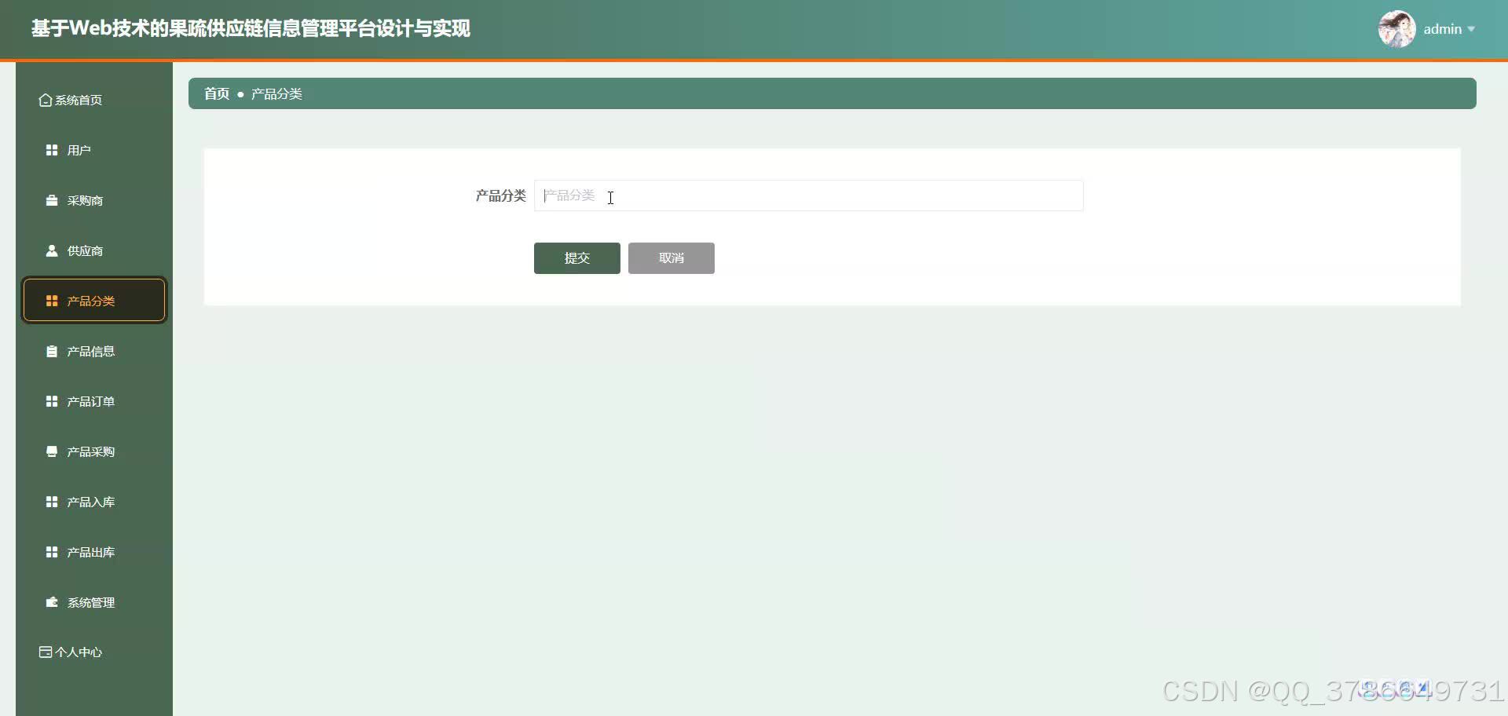Viewport: 1508px width, 716px height.
Task: Click the 供应商 supplier icon
Action: [51, 250]
